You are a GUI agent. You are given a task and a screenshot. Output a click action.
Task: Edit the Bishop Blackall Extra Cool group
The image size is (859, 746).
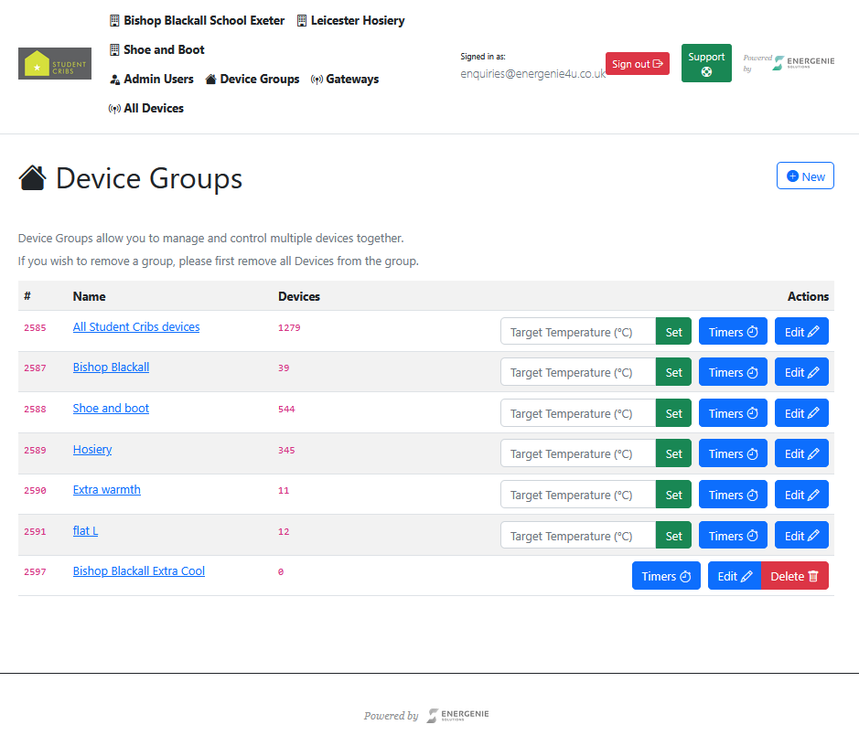pyautogui.click(x=735, y=576)
